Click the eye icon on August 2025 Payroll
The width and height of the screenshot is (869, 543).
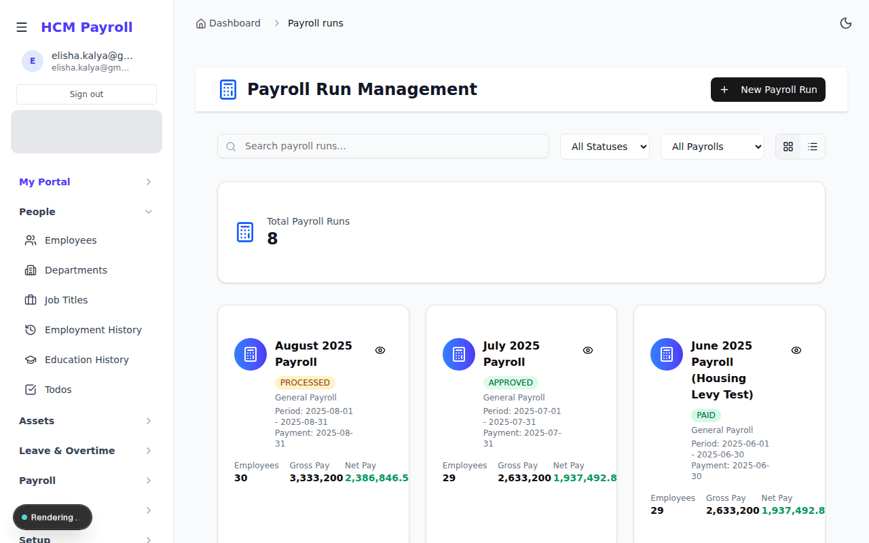pos(380,350)
